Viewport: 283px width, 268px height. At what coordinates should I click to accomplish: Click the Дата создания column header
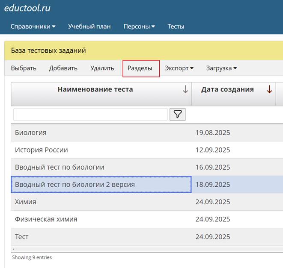tap(227, 90)
